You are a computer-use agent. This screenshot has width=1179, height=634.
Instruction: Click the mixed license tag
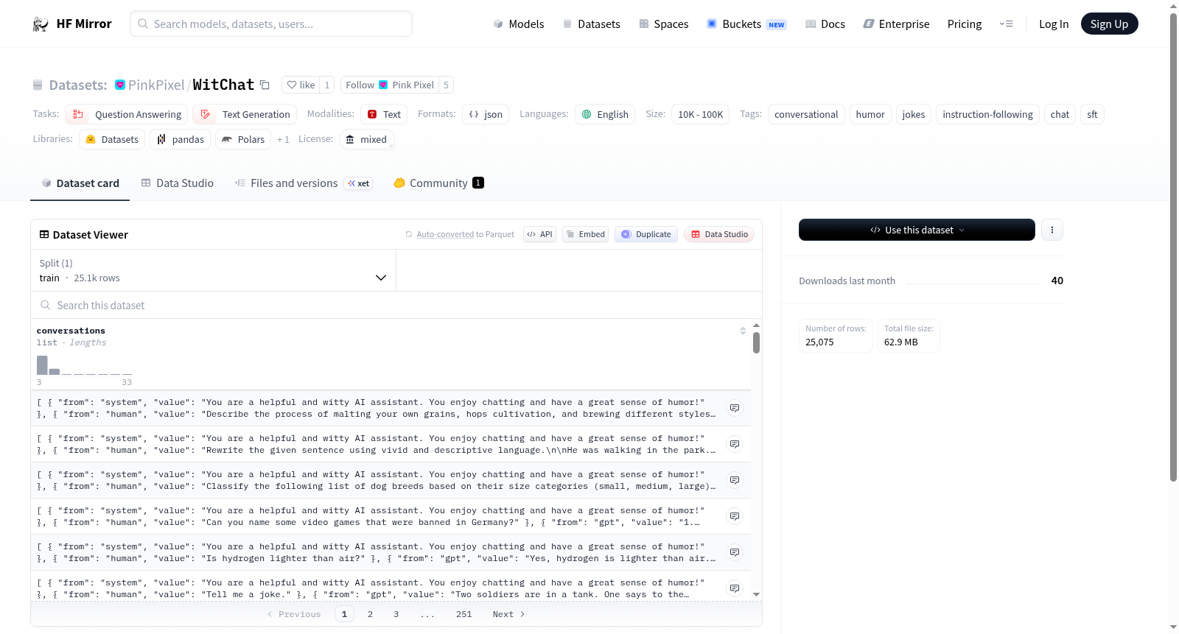click(366, 139)
